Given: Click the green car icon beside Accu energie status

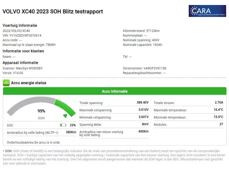Looking at the screenshot, I should click(x=6, y=83).
